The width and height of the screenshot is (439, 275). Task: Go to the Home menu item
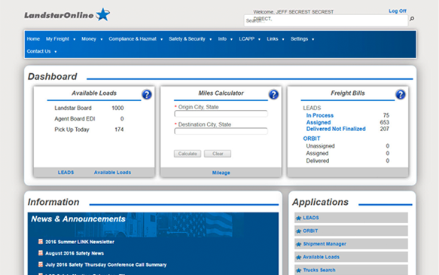33,39
